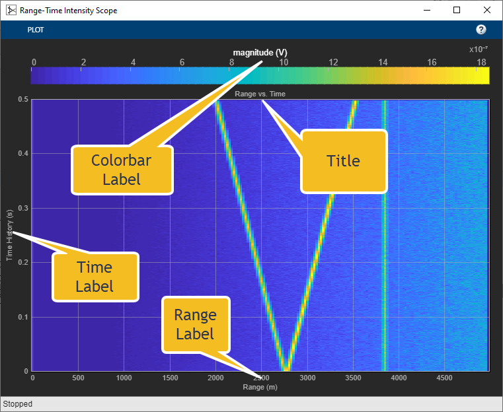Click the 'Range (m)' axis label
This screenshot has width=503, height=412.
(x=260, y=387)
